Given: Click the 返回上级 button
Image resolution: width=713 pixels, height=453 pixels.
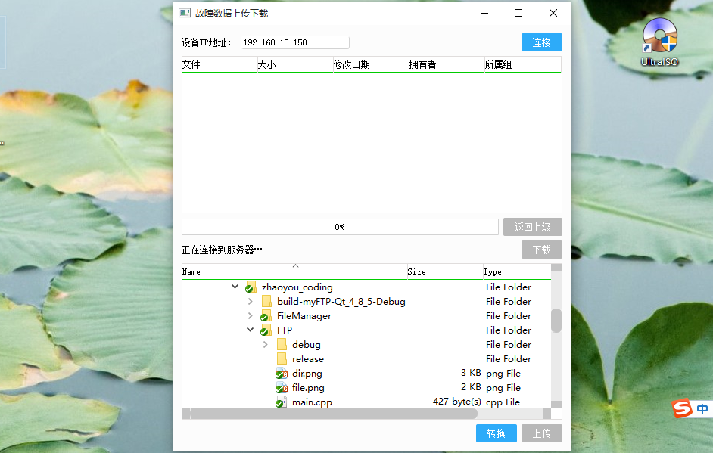Looking at the screenshot, I should [532, 227].
